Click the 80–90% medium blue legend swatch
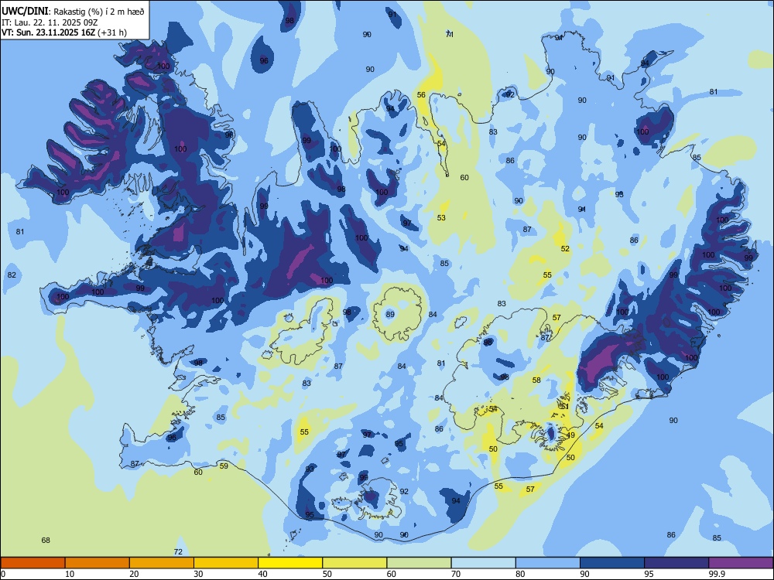Viewport: 774px width, 580px height. click(x=548, y=563)
